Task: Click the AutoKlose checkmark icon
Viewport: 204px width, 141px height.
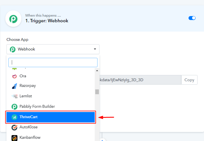Action: (14, 127)
